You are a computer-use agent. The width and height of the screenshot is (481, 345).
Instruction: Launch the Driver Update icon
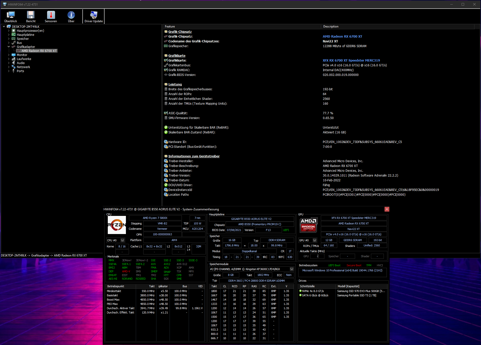94,17
